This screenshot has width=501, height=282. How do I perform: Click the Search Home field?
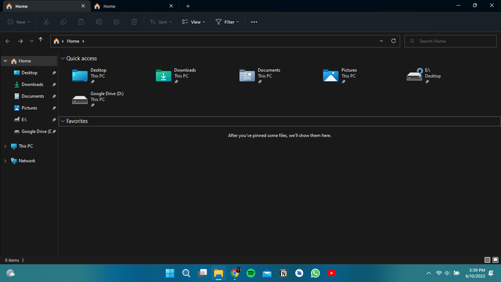(450, 41)
